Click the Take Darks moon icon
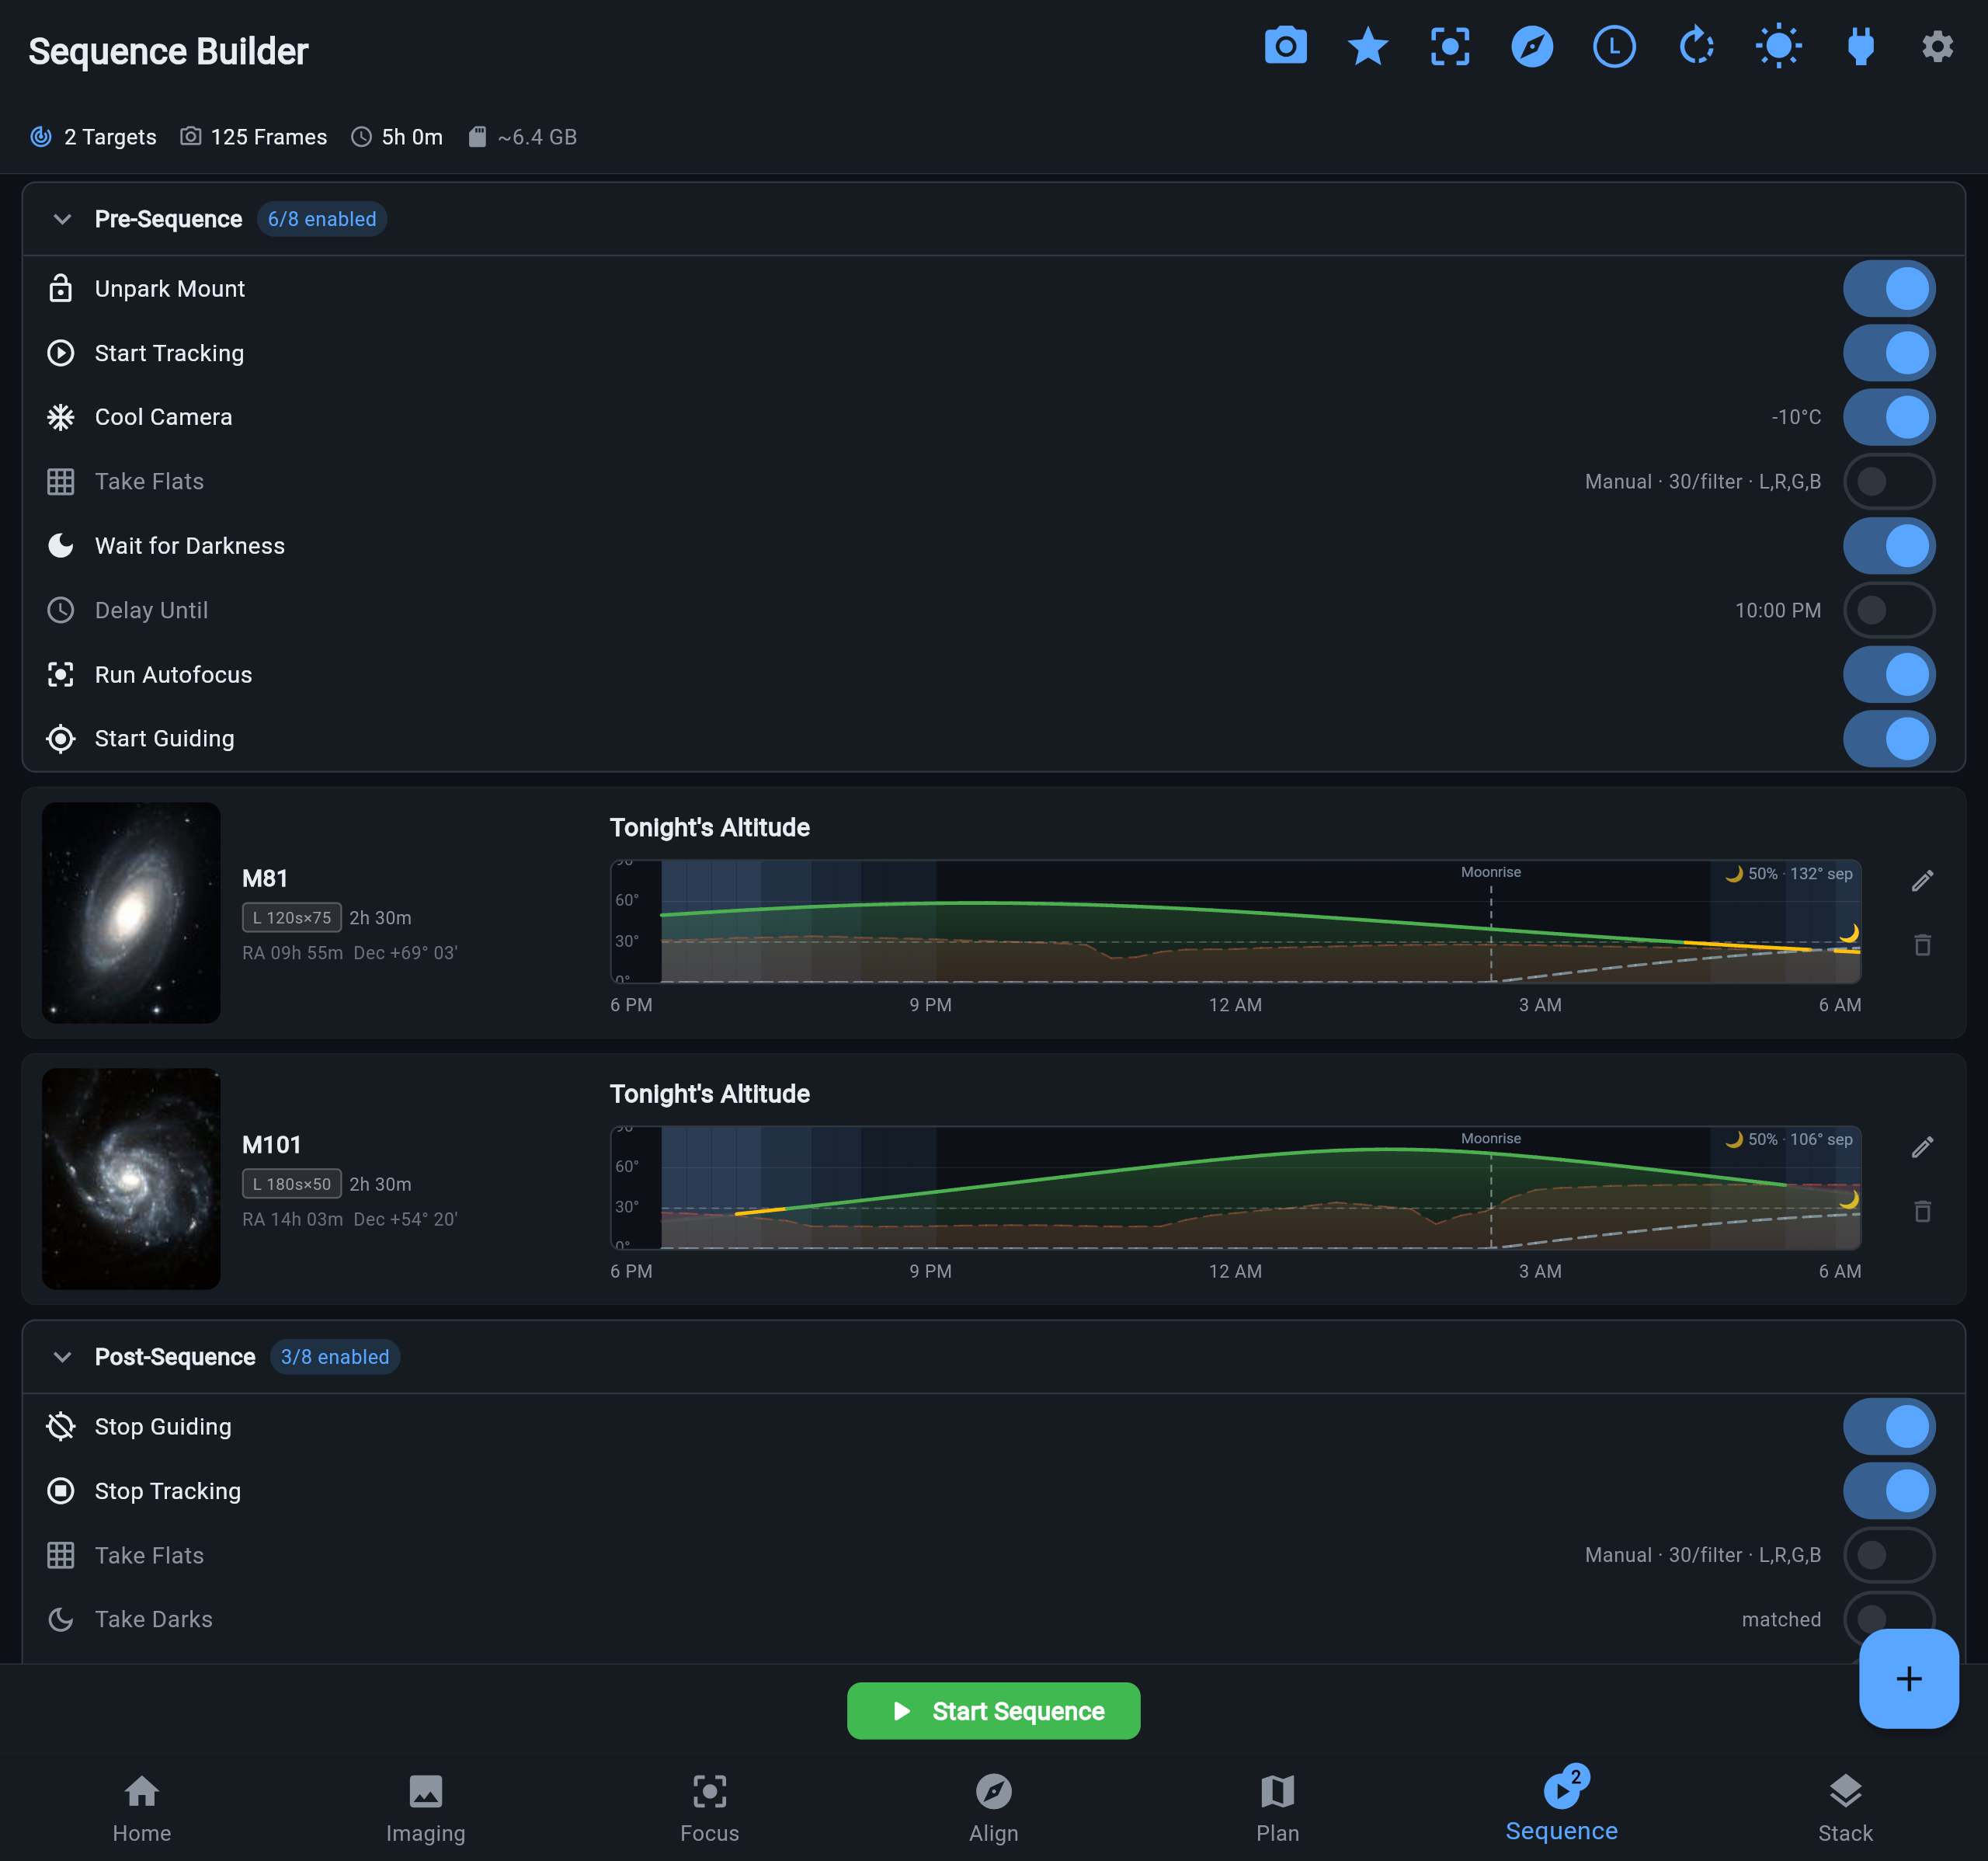 pyautogui.click(x=61, y=1619)
